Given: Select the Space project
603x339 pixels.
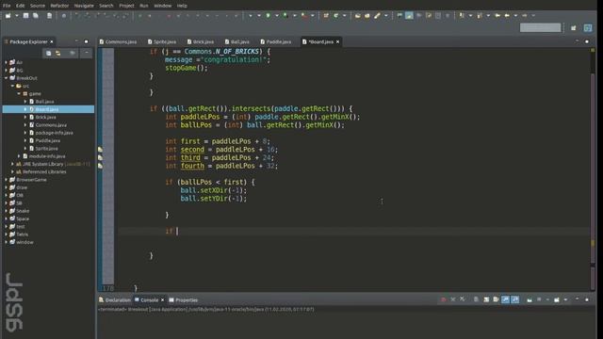Looking at the screenshot, I should coord(23,218).
